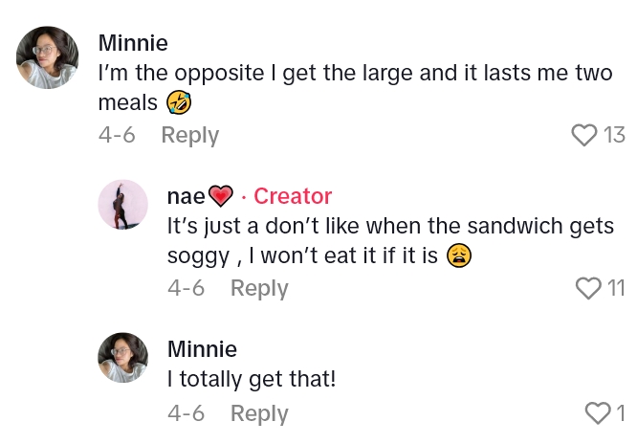This screenshot has width=637, height=444.
Task: Open the Minnie username on the top comment
Action: (133, 43)
